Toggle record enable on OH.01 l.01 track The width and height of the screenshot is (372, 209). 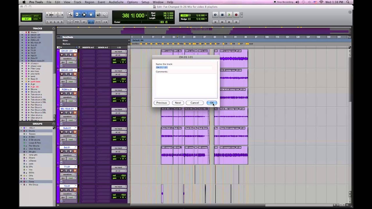(x=62, y=55)
